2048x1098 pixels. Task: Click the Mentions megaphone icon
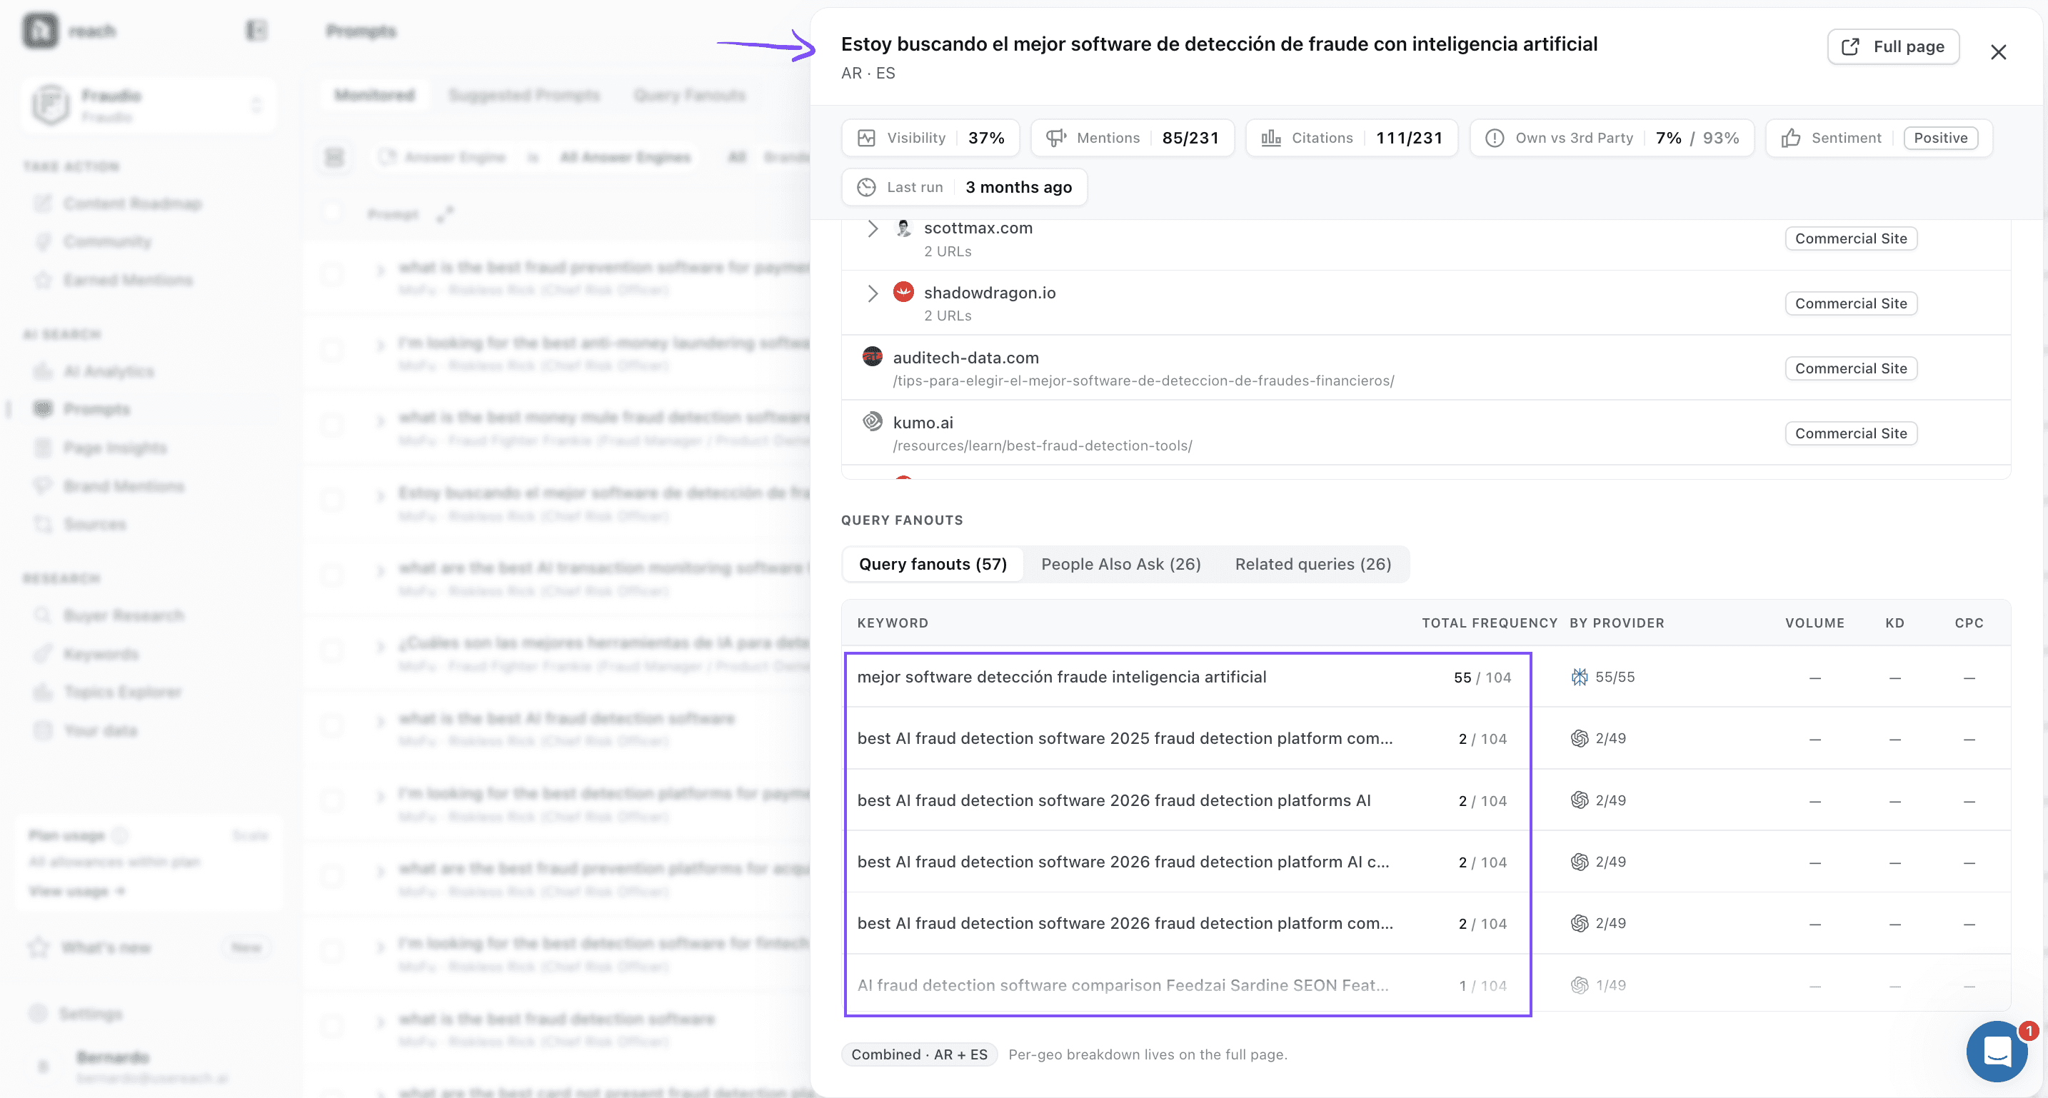[x=1056, y=138]
